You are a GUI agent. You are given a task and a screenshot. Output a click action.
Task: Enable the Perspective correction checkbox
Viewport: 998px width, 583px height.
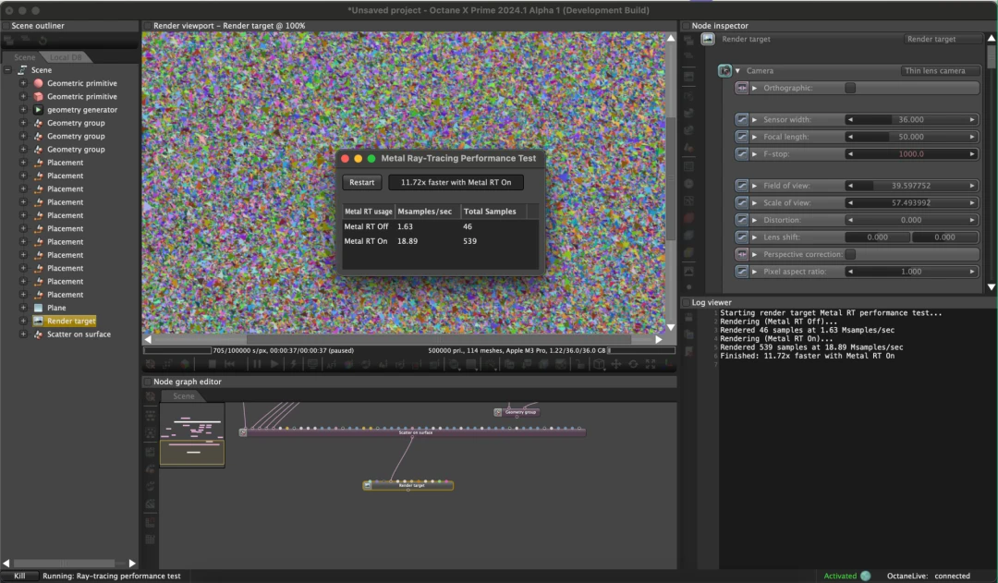pyautogui.click(x=850, y=254)
